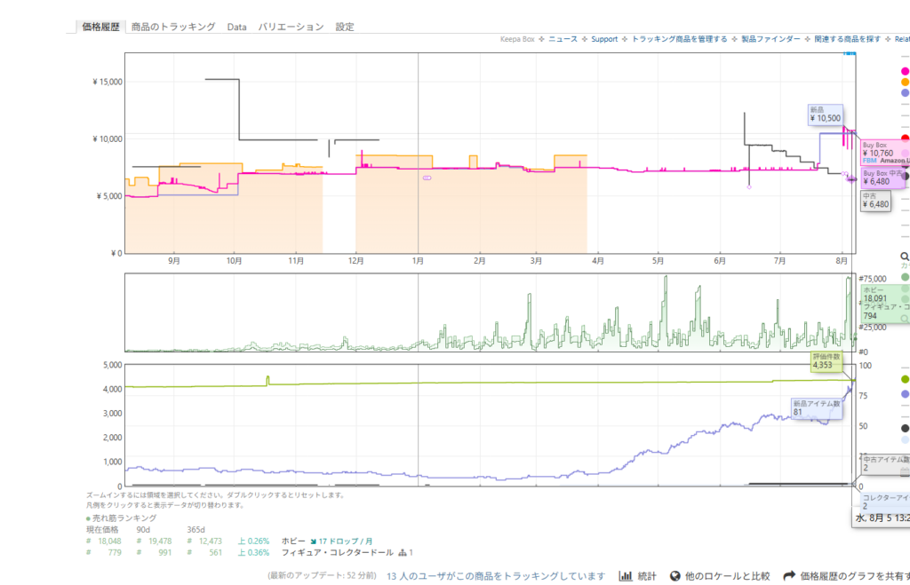Click the 90d rank # 19,478 value
Image resolution: width=910 pixels, height=585 pixels.
point(155,541)
